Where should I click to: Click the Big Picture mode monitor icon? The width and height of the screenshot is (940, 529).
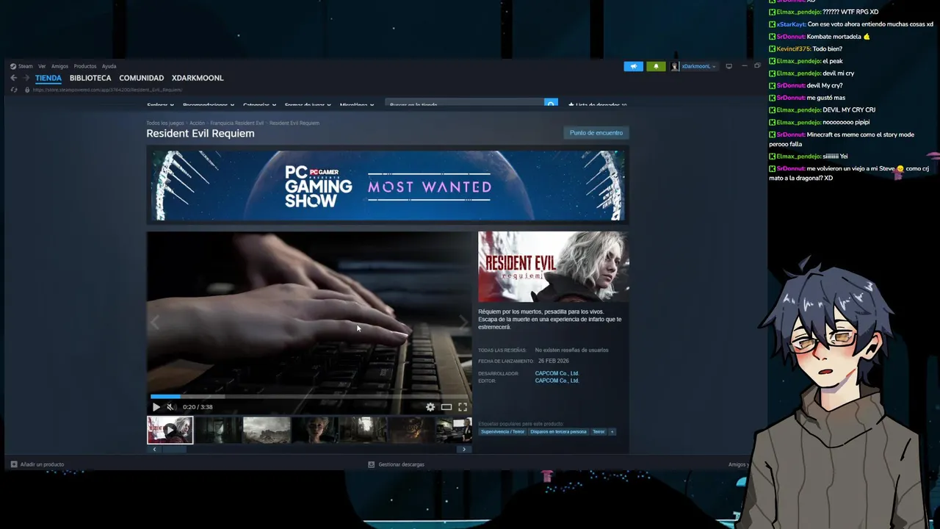pyautogui.click(x=728, y=66)
